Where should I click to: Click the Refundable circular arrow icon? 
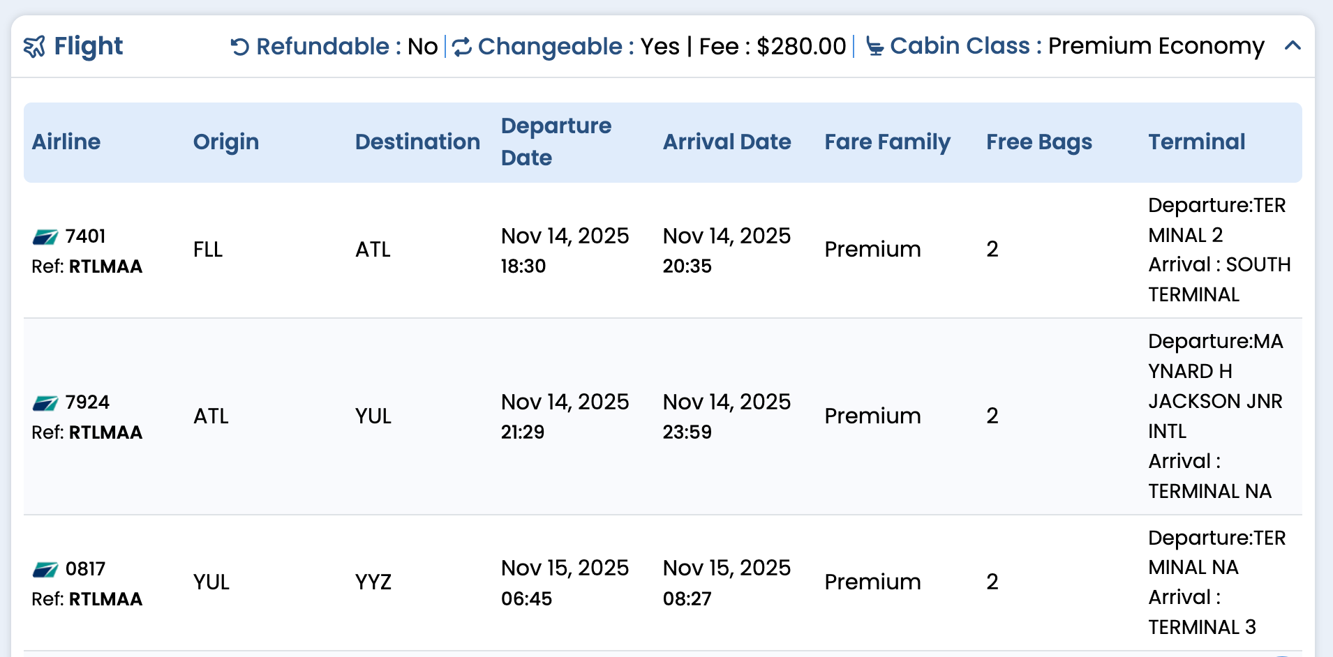click(240, 47)
